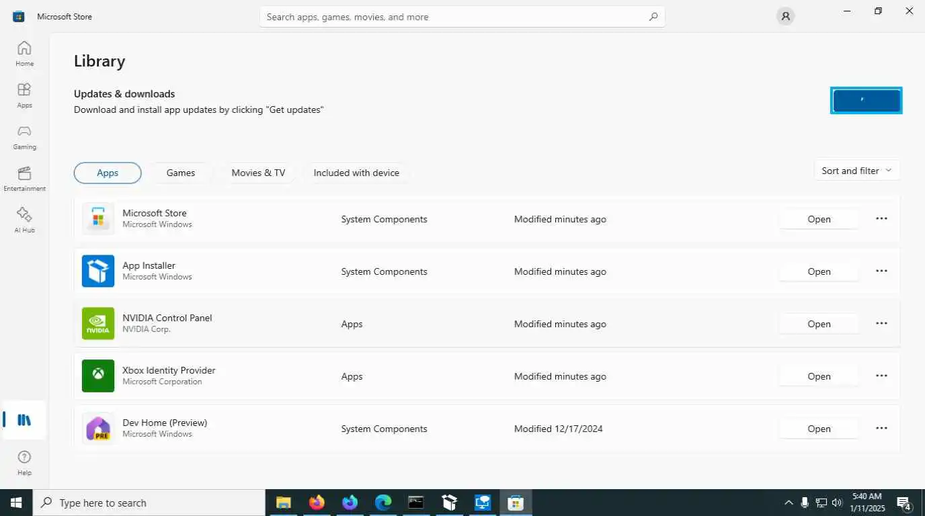
Task: Open Help in the sidebar
Action: click(24, 463)
